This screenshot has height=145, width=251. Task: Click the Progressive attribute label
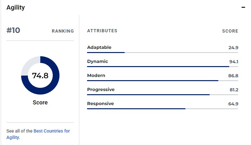(x=101, y=89)
